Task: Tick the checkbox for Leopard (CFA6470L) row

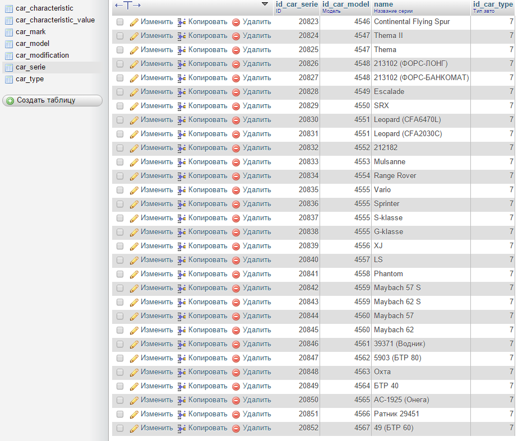Action: click(120, 120)
